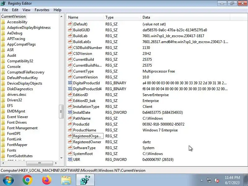Click the folder icon for Accessibility key
The height and width of the screenshot is (186, 248).
3,22
